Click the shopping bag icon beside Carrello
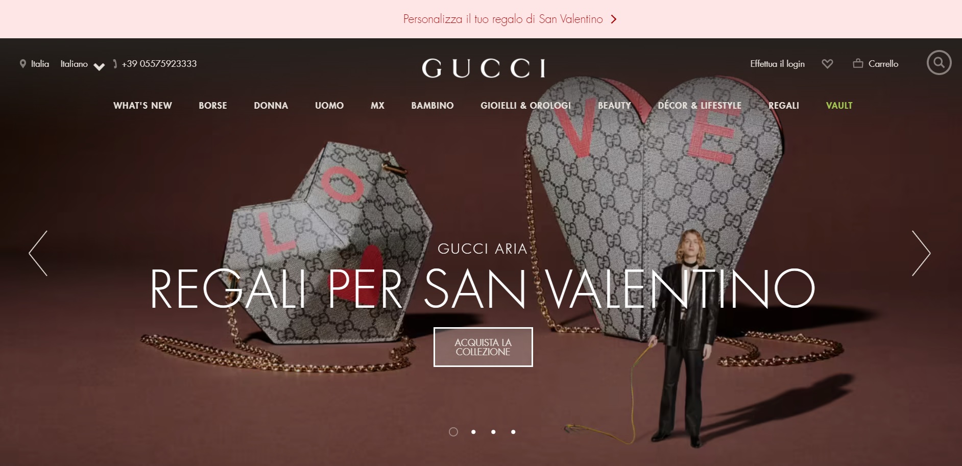962x466 pixels. (x=858, y=63)
